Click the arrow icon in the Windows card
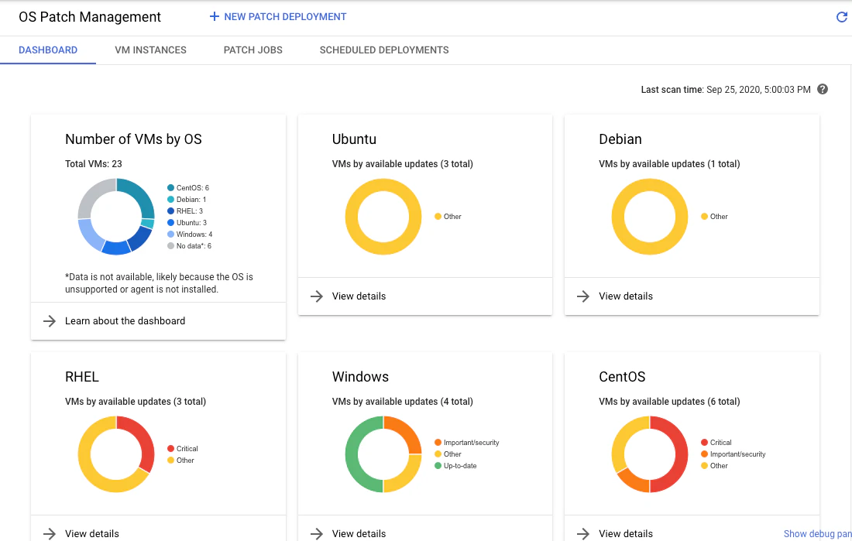Image resolution: width=852 pixels, height=541 pixels. [317, 534]
